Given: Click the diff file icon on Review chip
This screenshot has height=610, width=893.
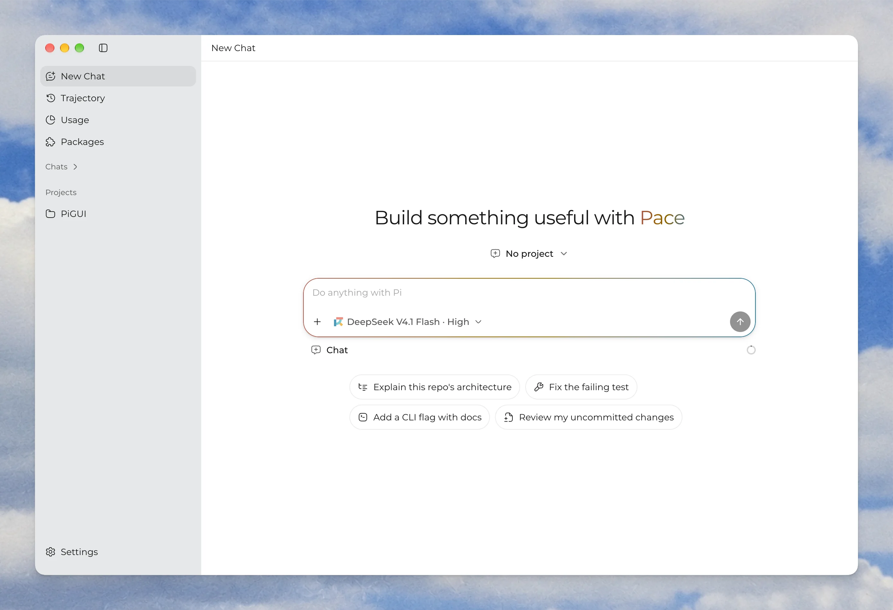Looking at the screenshot, I should [x=508, y=417].
